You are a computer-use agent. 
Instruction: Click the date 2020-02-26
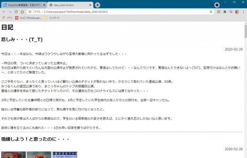pyautogui.click(x=233, y=149)
